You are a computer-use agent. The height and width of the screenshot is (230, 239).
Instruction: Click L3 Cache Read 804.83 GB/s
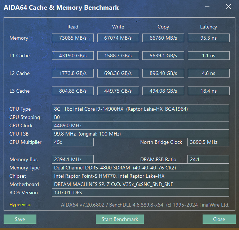73,91
